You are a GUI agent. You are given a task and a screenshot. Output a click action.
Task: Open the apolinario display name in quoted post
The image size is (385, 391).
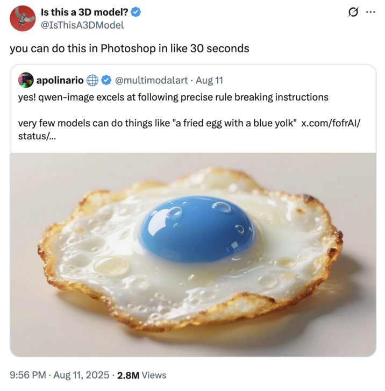click(59, 81)
